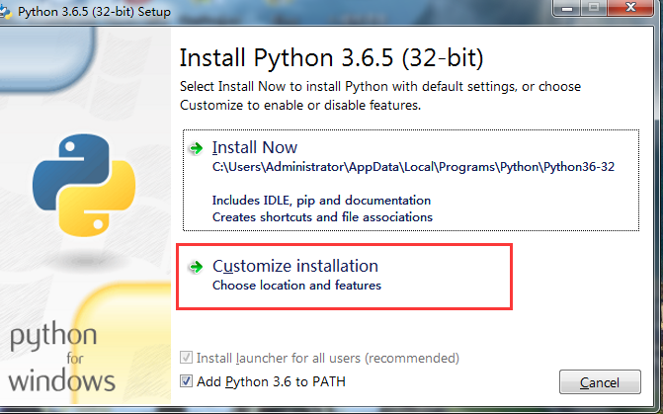Close the Python Setup window
This screenshot has height=414, width=663.
click(630, 8)
